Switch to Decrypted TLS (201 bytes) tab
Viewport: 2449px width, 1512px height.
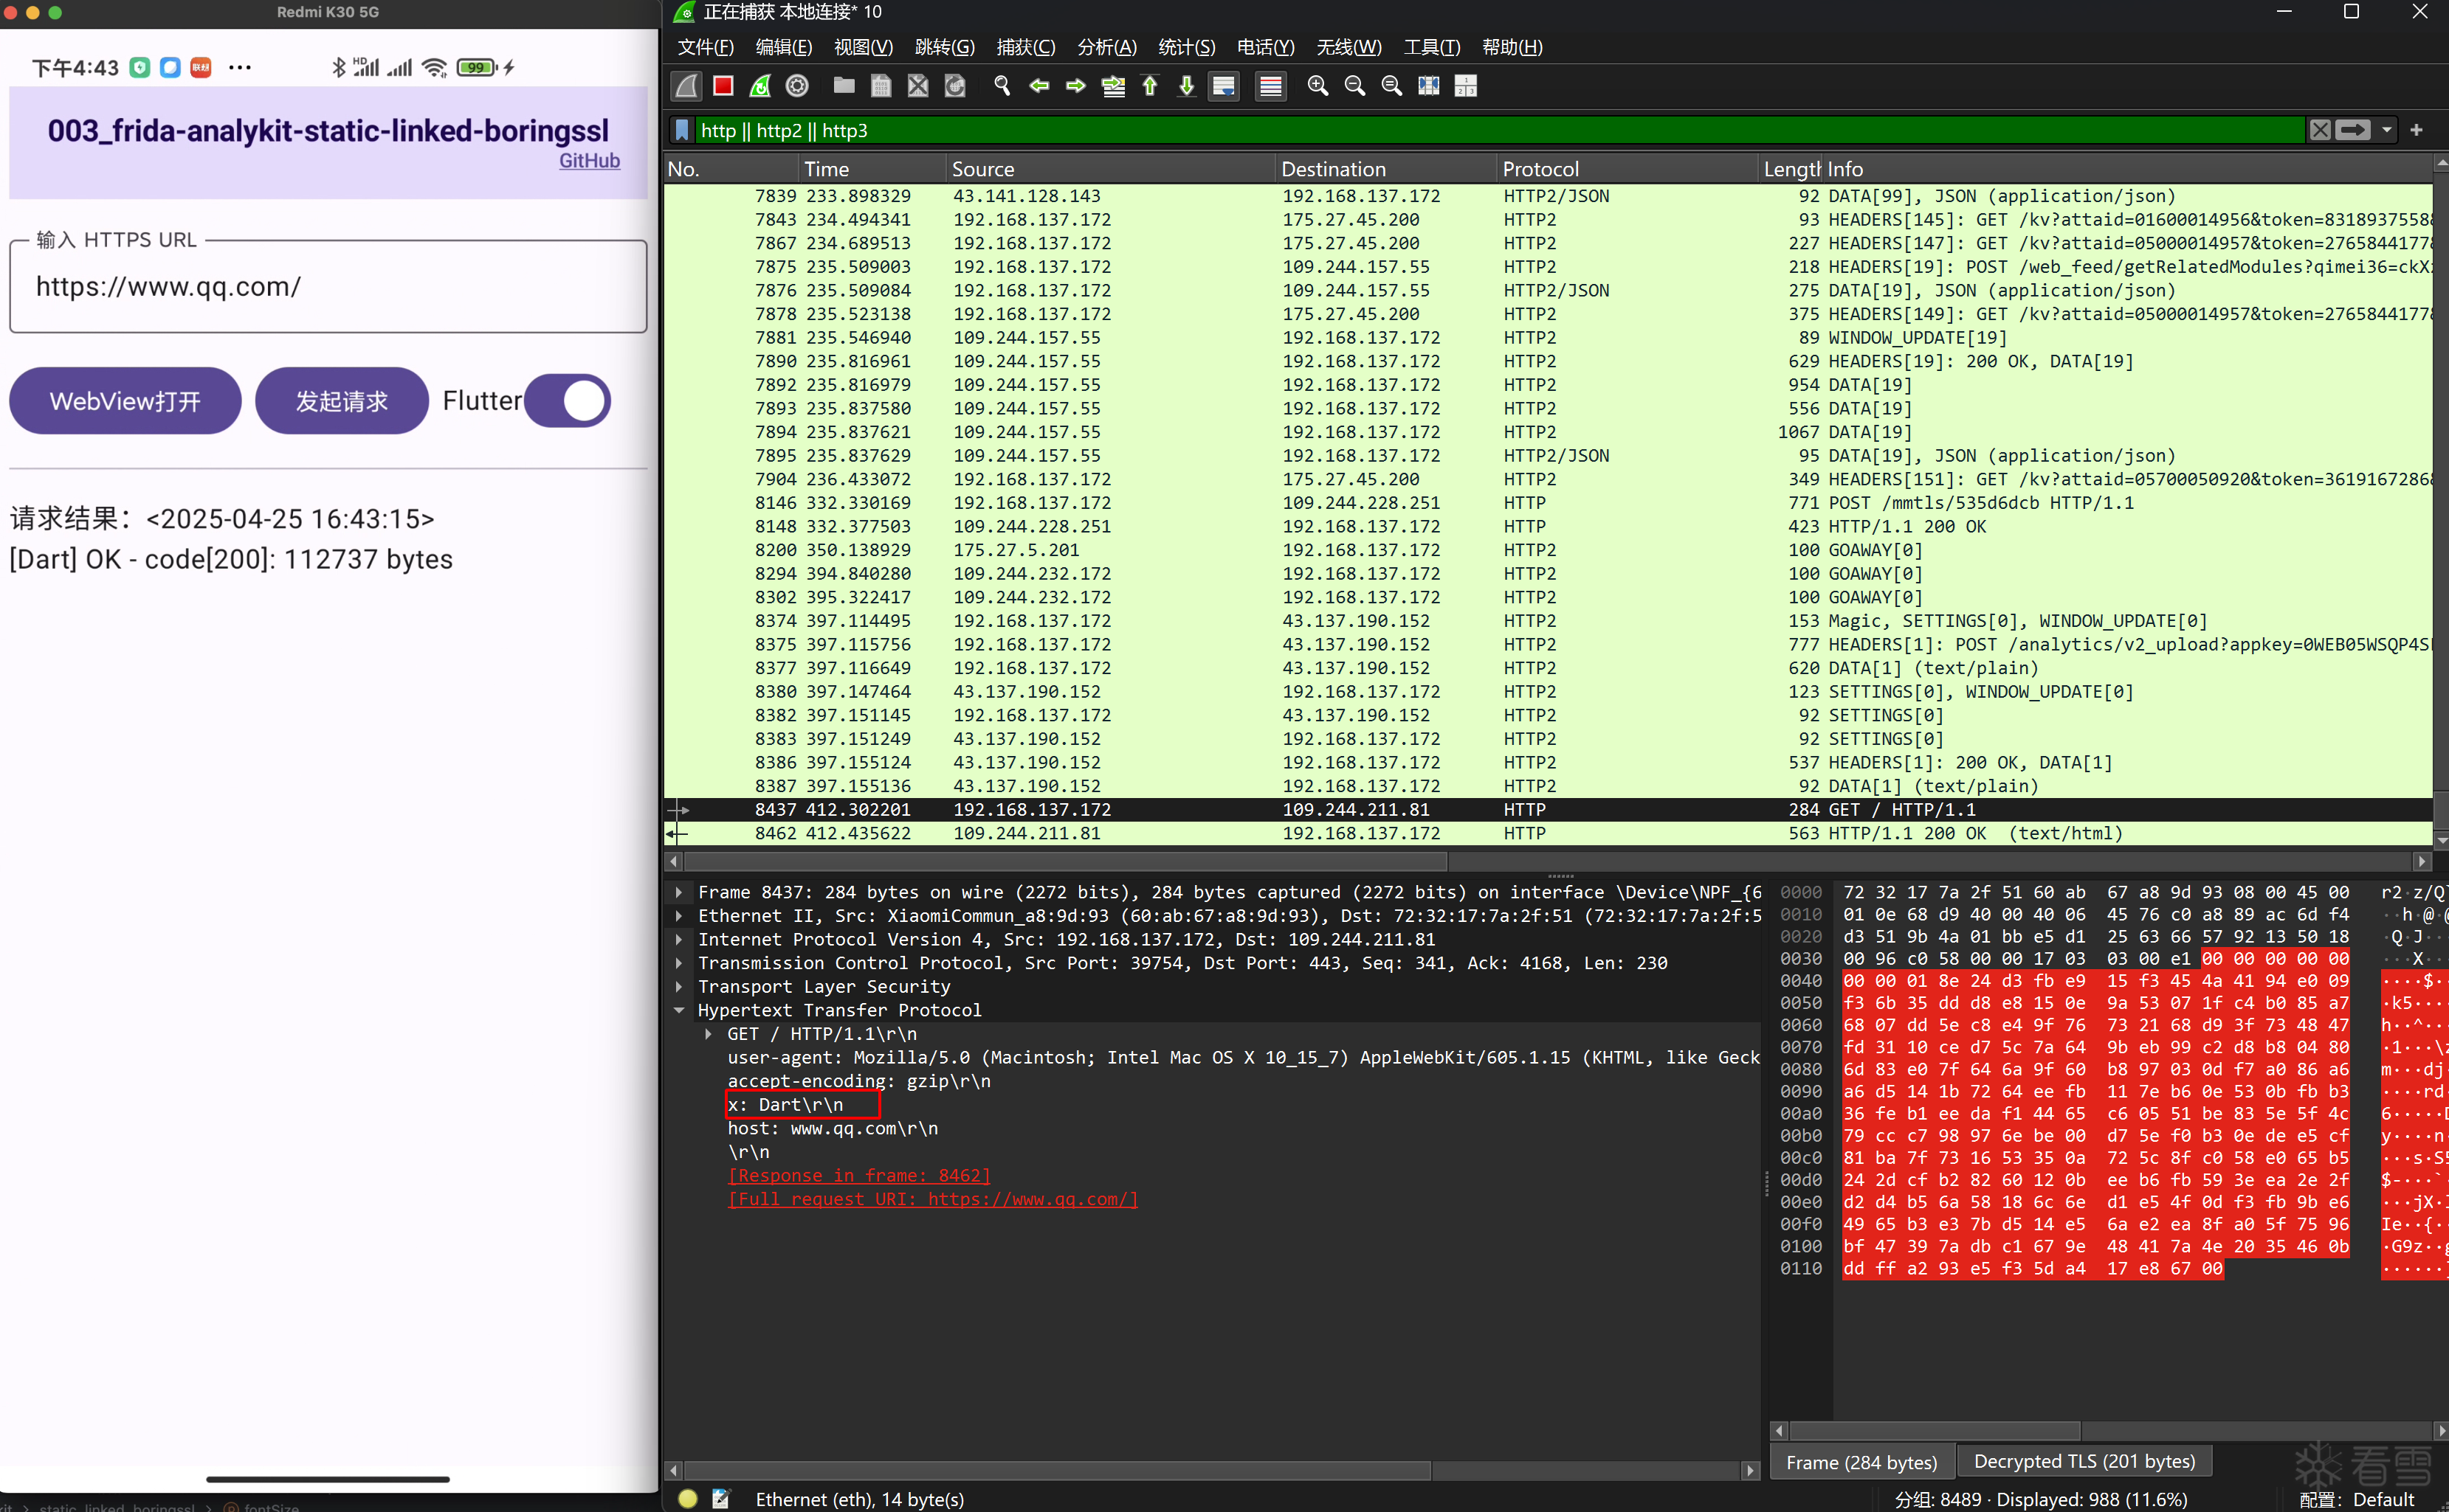point(2084,1461)
